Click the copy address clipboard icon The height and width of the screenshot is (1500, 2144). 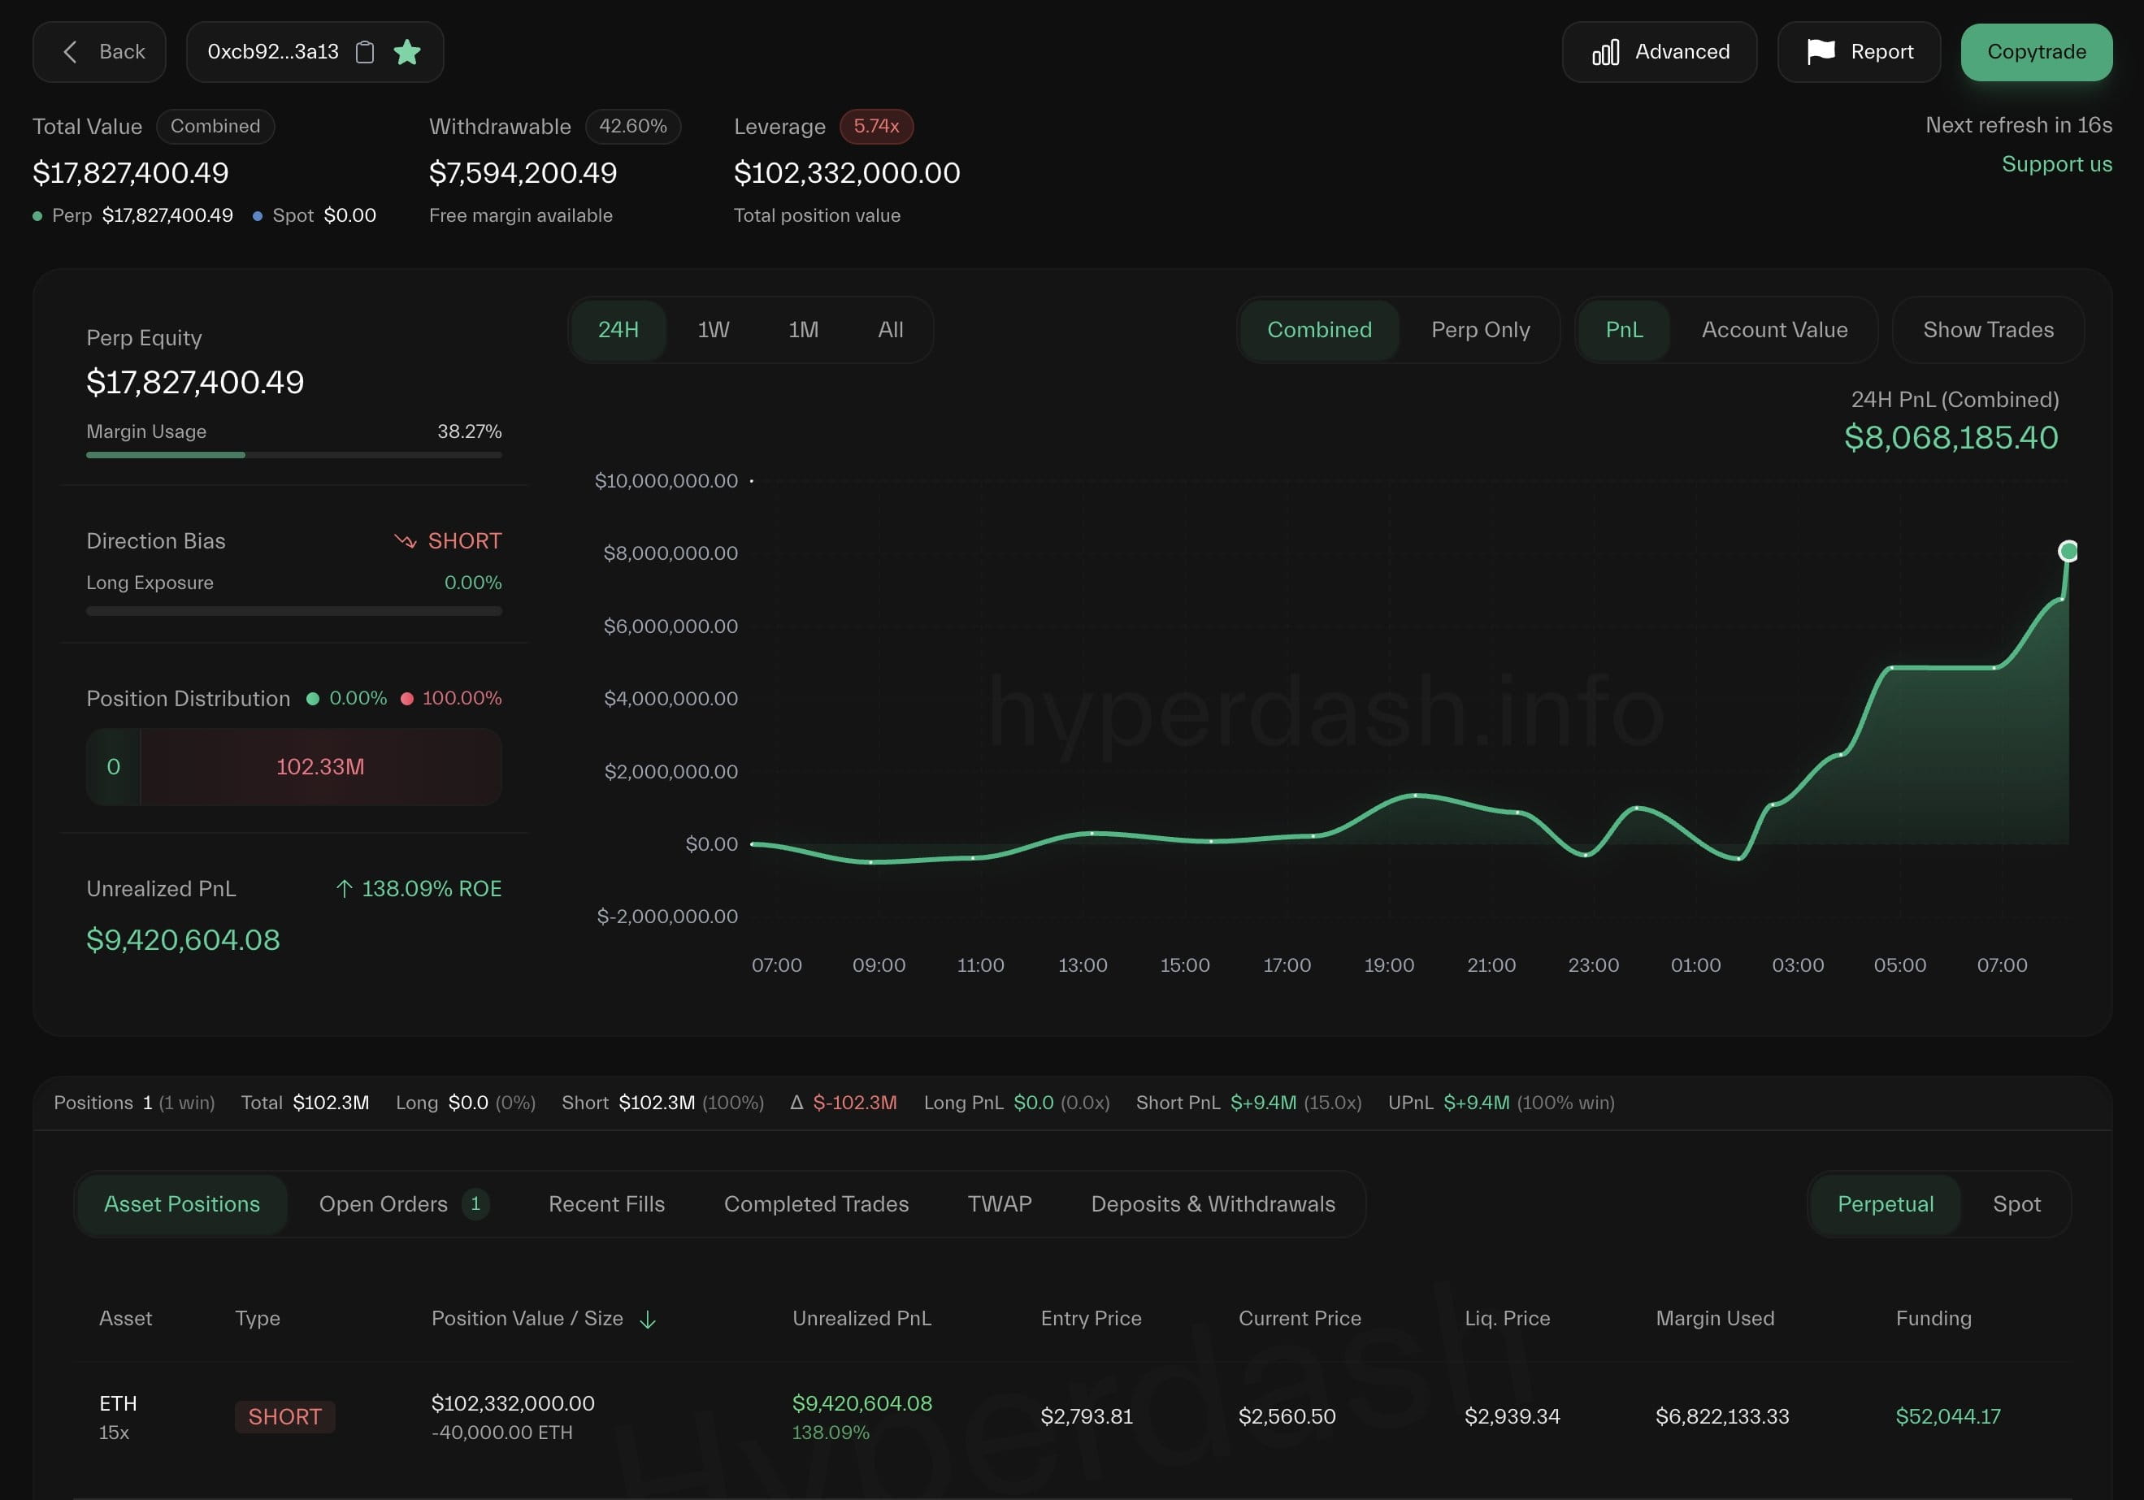point(365,52)
